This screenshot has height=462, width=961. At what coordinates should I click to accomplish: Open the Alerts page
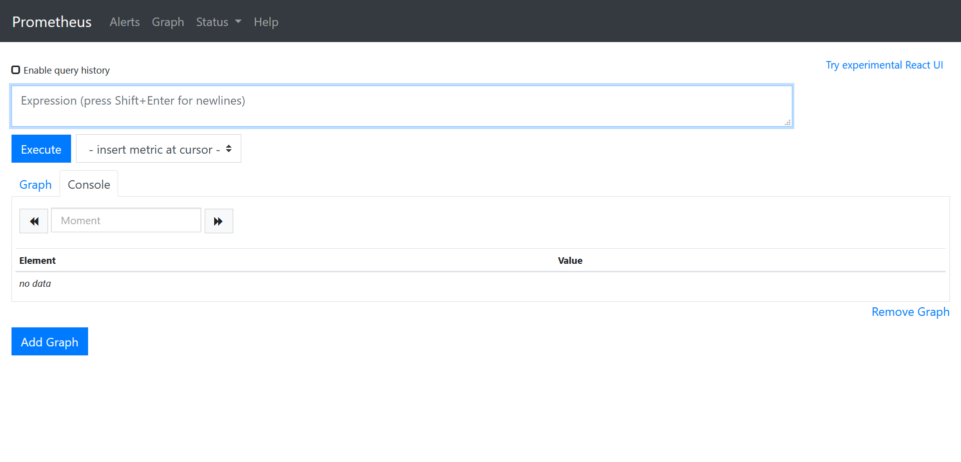pyautogui.click(x=125, y=22)
